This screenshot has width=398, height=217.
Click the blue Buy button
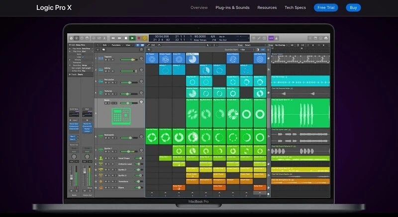coord(353,7)
